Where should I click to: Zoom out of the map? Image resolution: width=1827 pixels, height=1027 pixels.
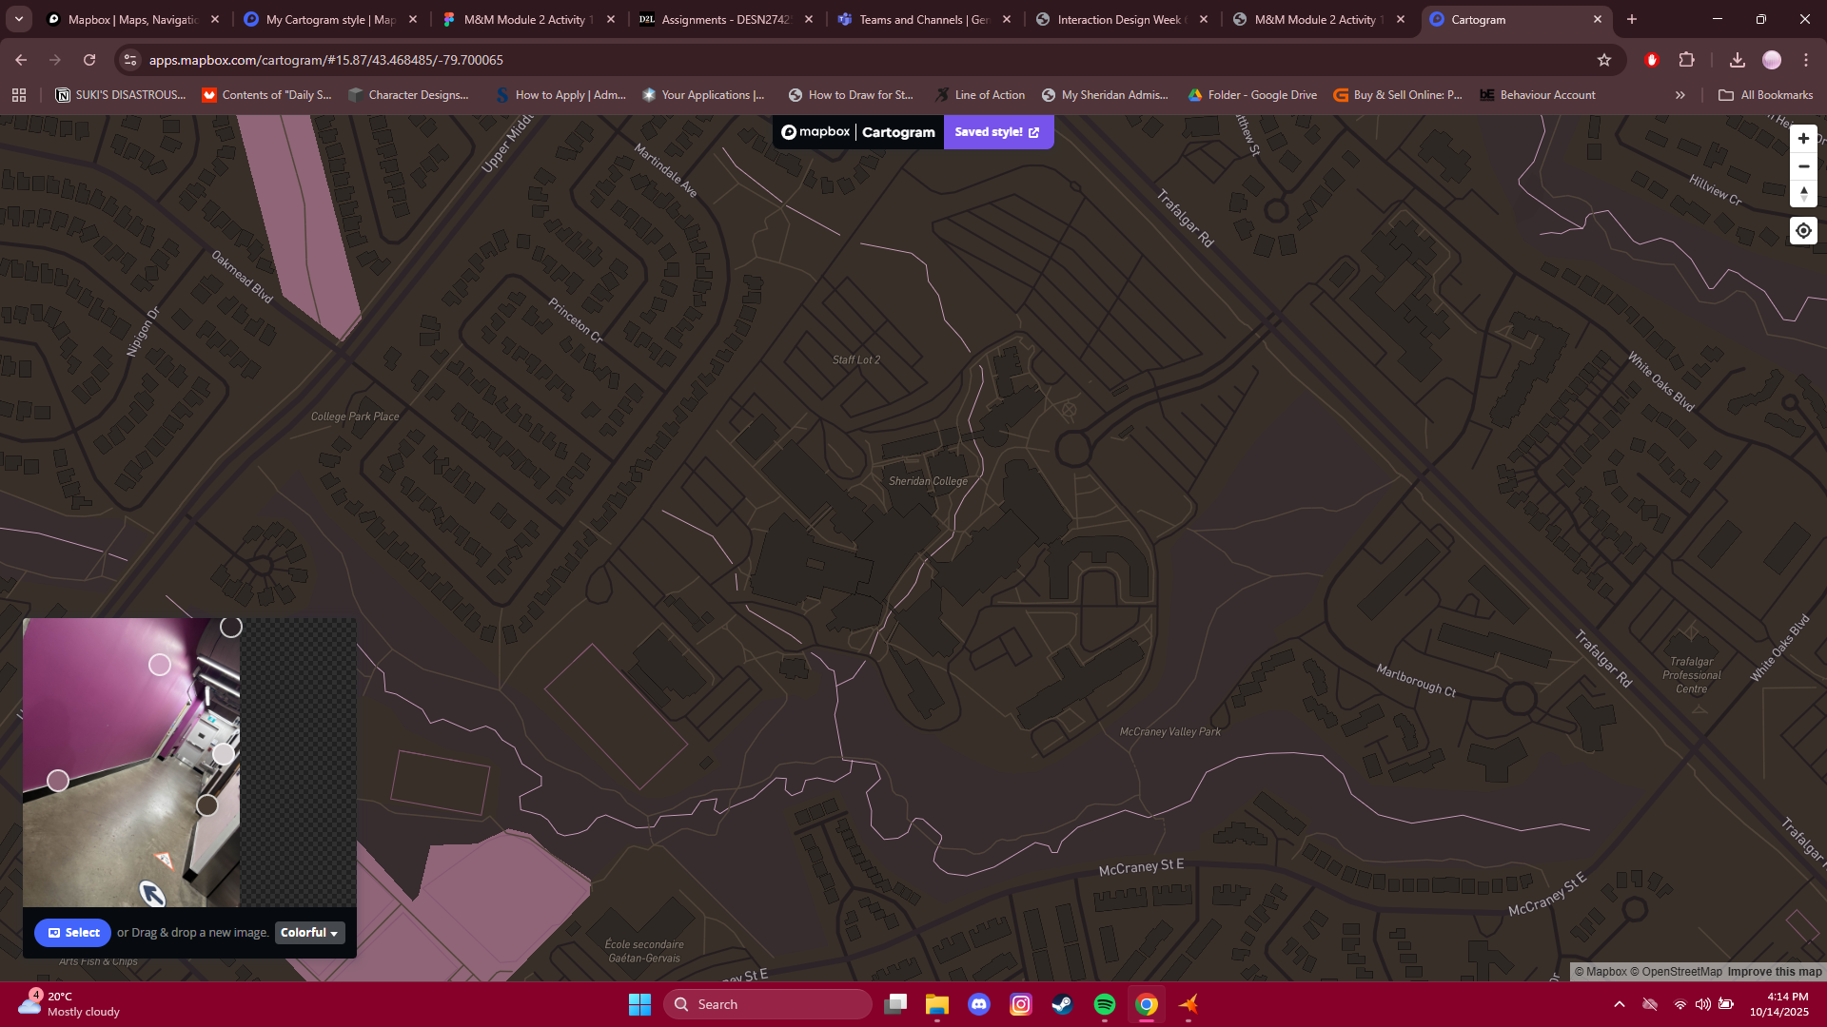pyautogui.click(x=1803, y=166)
